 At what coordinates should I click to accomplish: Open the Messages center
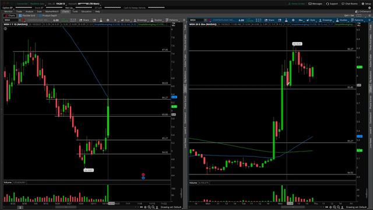(315, 4)
